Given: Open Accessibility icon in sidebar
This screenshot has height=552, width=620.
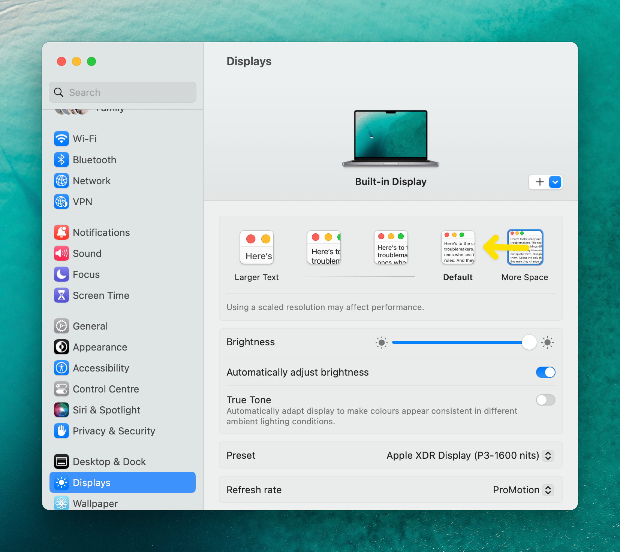Looking at the screenshot, I should pos(61,368).
